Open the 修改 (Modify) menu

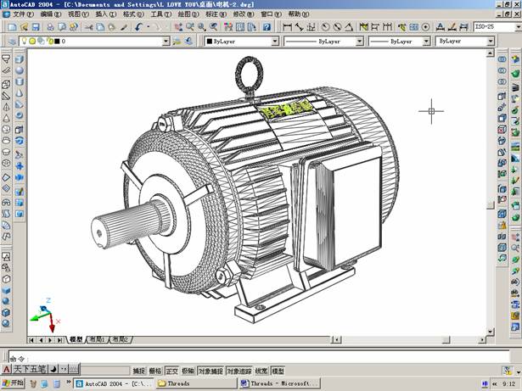(x=244, y=14)
